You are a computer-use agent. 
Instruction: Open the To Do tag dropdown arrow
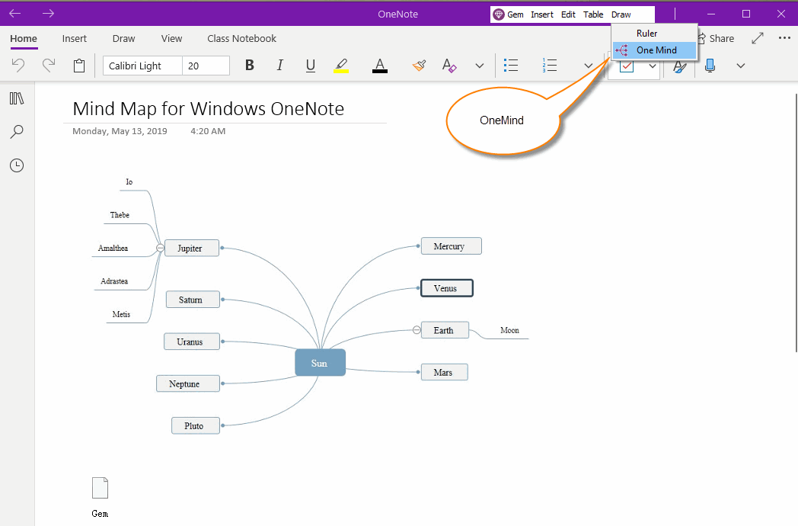coord(653,66)
